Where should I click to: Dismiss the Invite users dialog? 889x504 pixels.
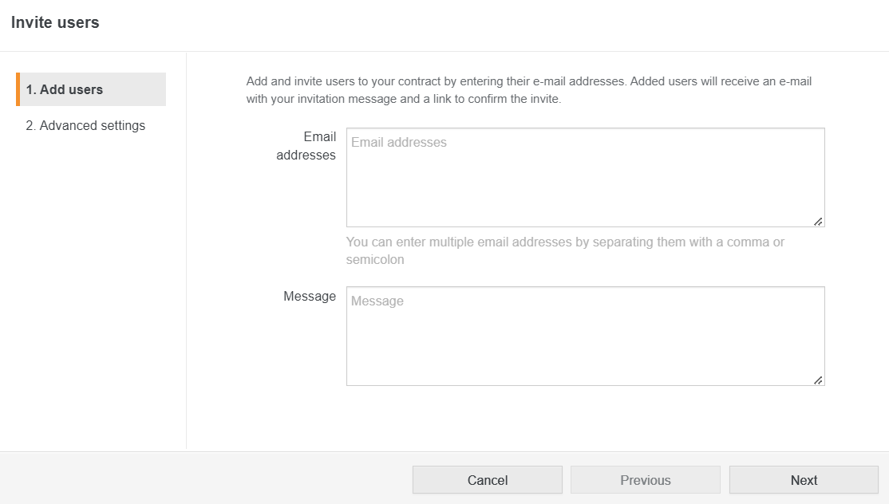point(487,480)
